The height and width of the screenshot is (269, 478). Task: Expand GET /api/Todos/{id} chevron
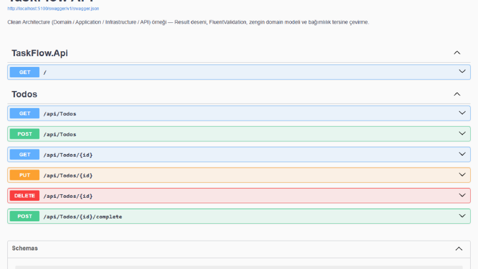[x=462, y=154]
